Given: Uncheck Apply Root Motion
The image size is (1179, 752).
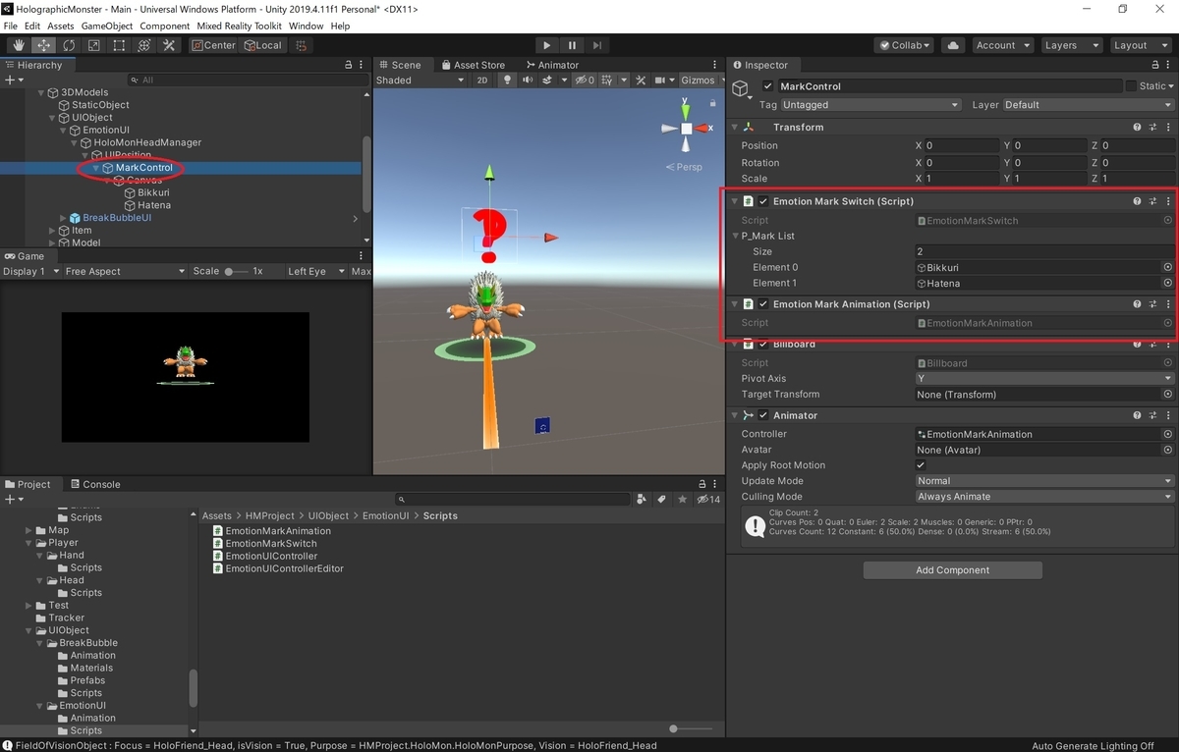Looking at the screenshot, I should 921,465.
